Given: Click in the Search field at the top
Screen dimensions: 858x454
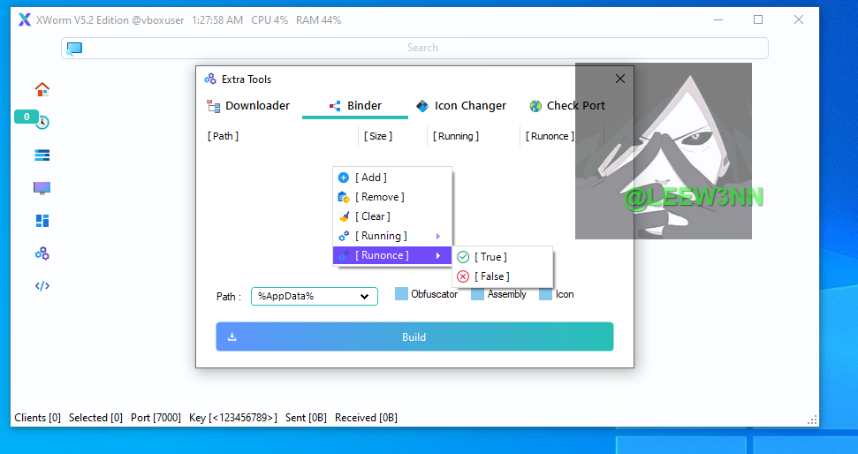Looking at the screenshot, I should (422, 48).
